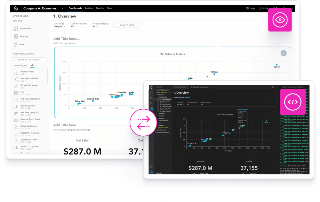
Task: Select the Visualization new item icon
Action: (16, 29)
